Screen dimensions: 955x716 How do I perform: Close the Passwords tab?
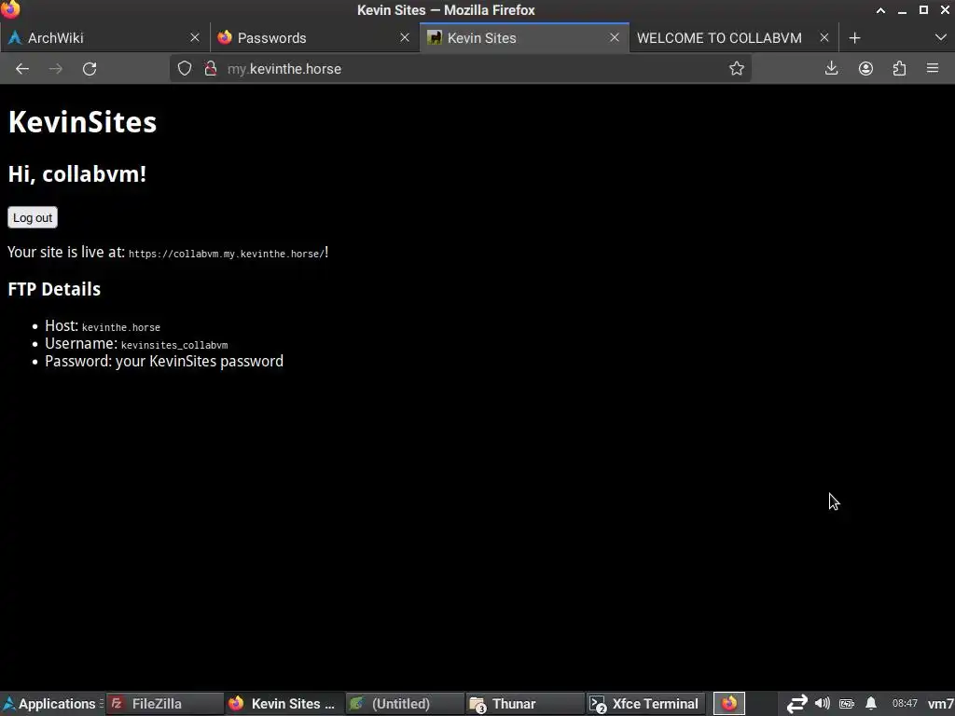pos(405,37)
